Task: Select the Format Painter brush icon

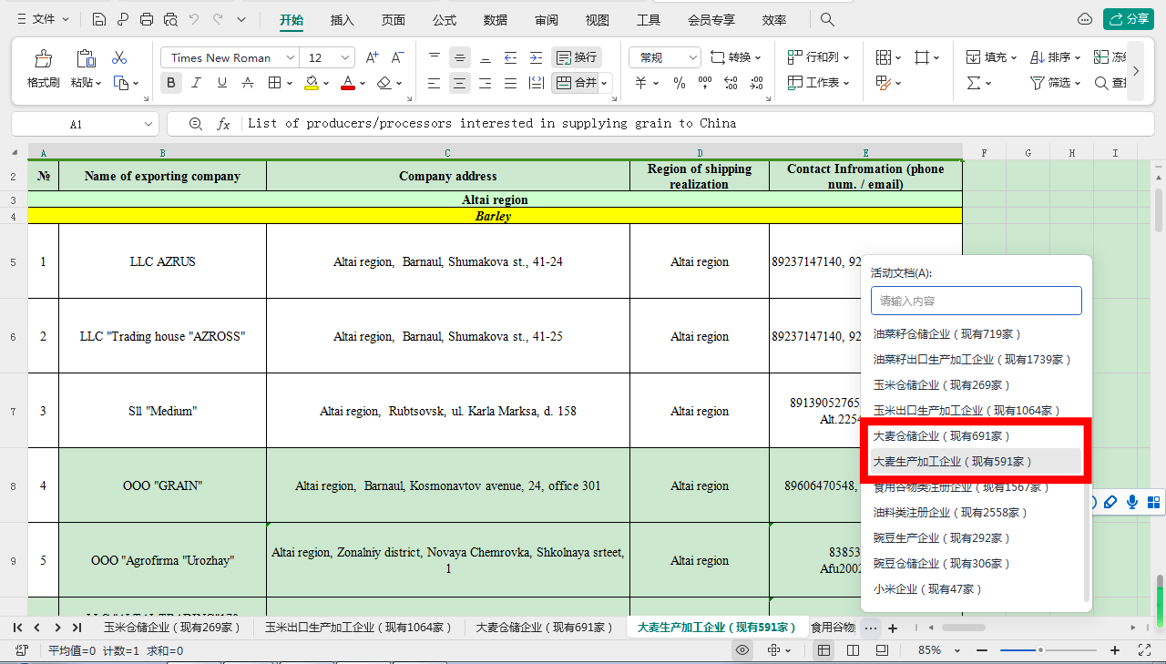Action: point(43,59)
